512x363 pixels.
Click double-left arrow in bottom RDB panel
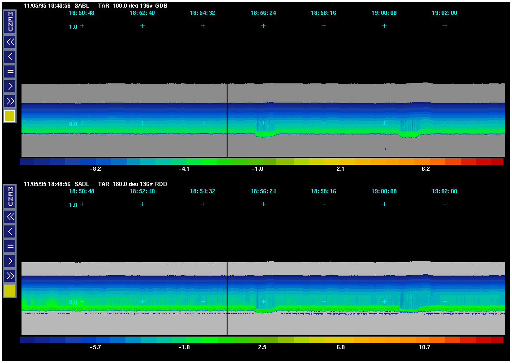tap(10, 217)
